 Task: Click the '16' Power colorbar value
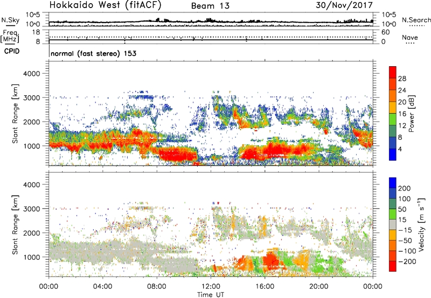[x=402, y=113]
